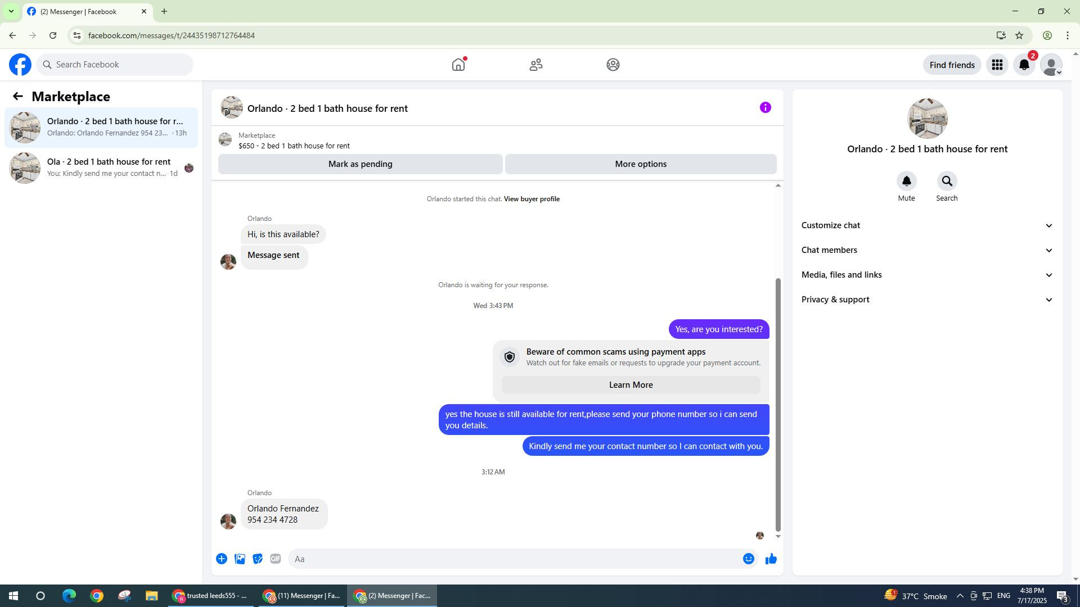
Task: Open Facebook notifications bell
Action: pos(1024,65)
